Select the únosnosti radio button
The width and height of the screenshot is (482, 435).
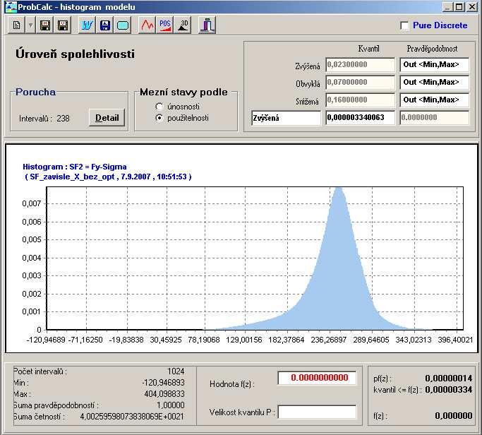pyautogui.click(x=159, y=107)
